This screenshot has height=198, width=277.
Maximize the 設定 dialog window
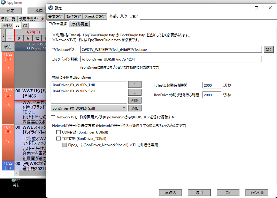(x=256, y=8)
